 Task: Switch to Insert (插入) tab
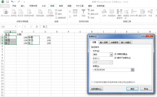click(x=23, y=6)
